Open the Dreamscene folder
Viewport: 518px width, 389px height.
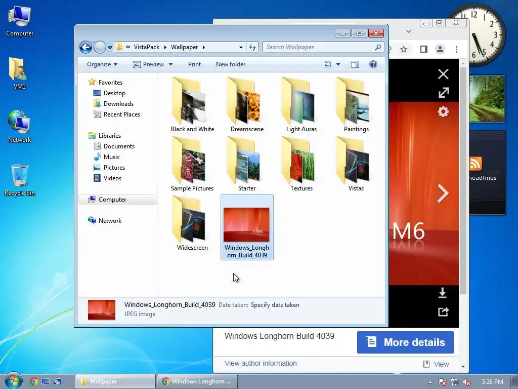click(x=247, y=105)
